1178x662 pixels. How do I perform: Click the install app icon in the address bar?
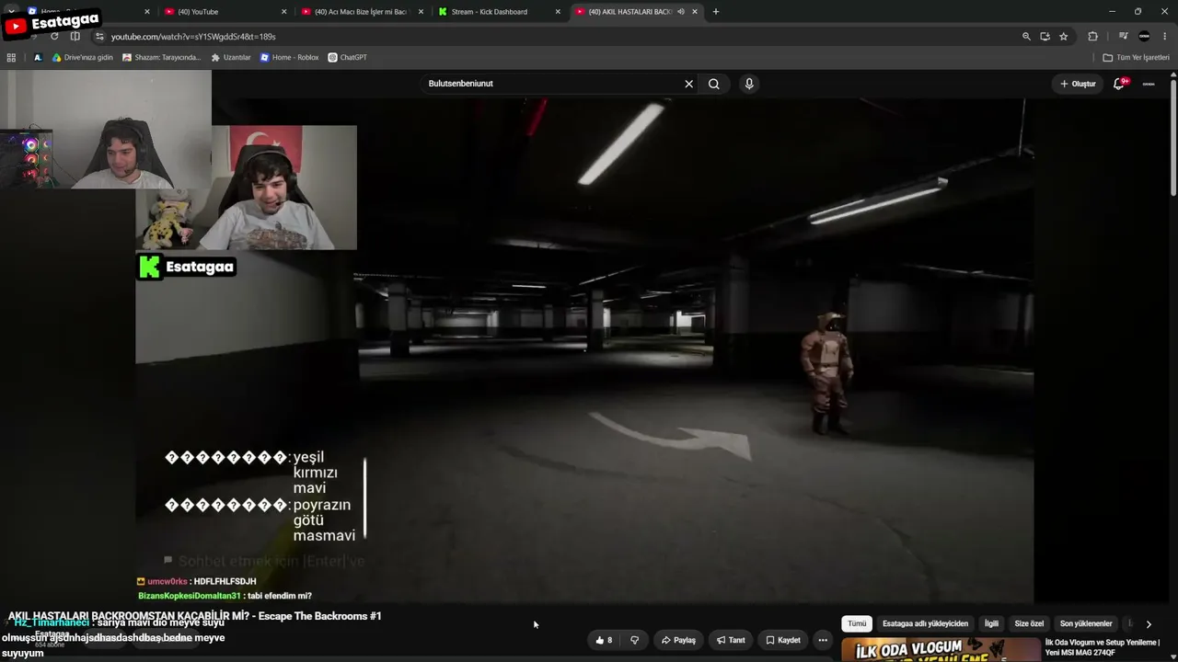tap(1045, 37)
